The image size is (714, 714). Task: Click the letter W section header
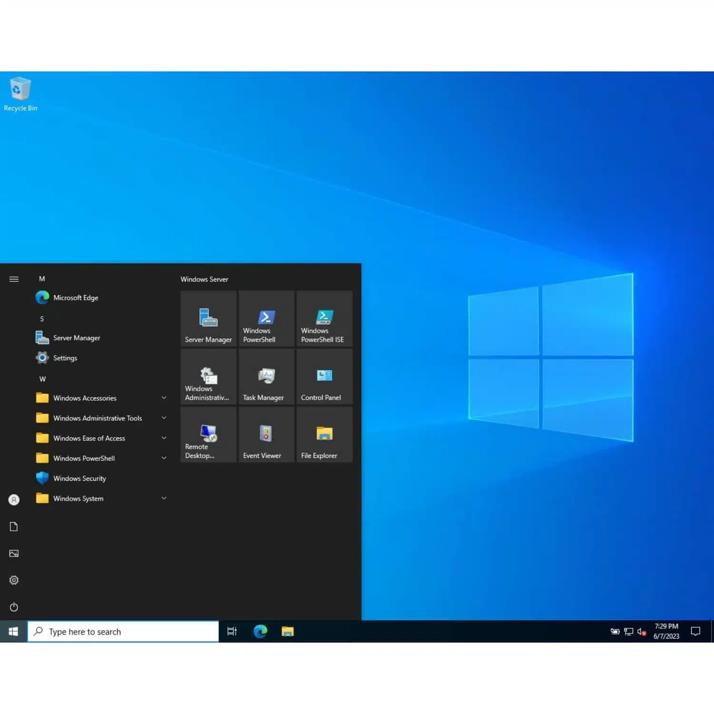(42, 379)
